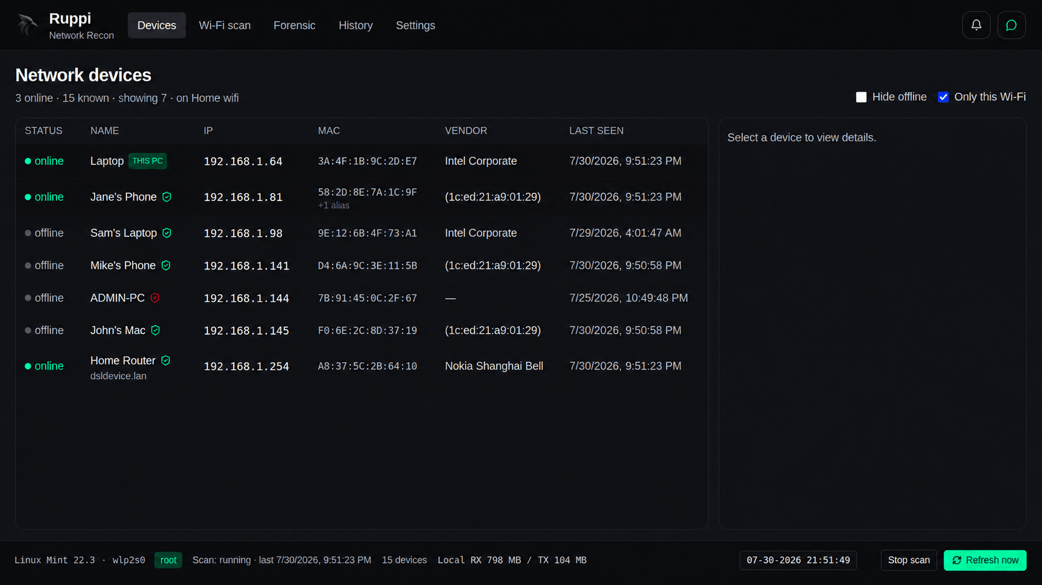
Task: Click IP address 192.168.1.145
Action: pyautogui.click(x=246, y=330)
